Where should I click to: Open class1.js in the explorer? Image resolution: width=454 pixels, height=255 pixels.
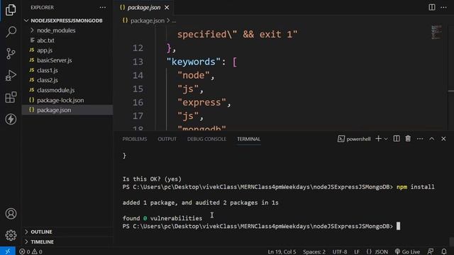point(48,70)
